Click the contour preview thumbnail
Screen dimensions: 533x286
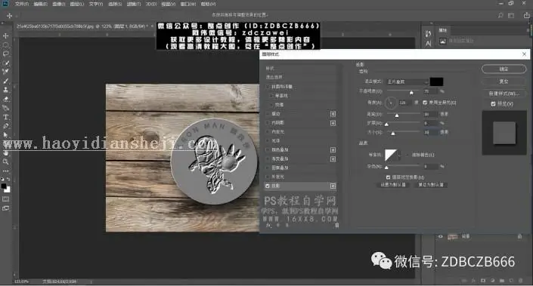[x=391, y=155]
